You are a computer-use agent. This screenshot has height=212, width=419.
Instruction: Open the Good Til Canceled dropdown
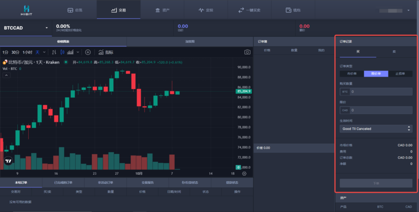(376, 129)
